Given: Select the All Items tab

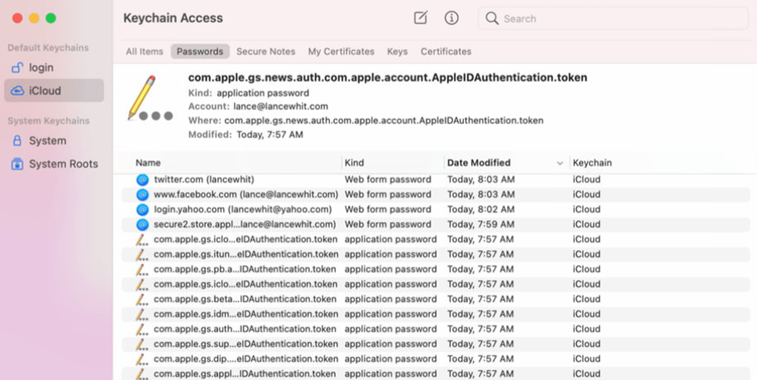Looking at the screenshot, I should click(x=144, y=51).
